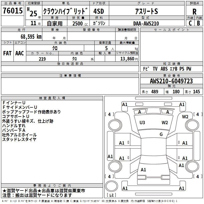Click the model code DAA-AWS210

[146, 23]
